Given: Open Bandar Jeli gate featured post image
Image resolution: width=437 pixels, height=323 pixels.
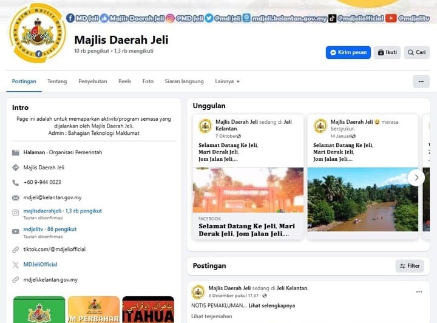Looking at the screenshot, I should [x=248, y=190].
